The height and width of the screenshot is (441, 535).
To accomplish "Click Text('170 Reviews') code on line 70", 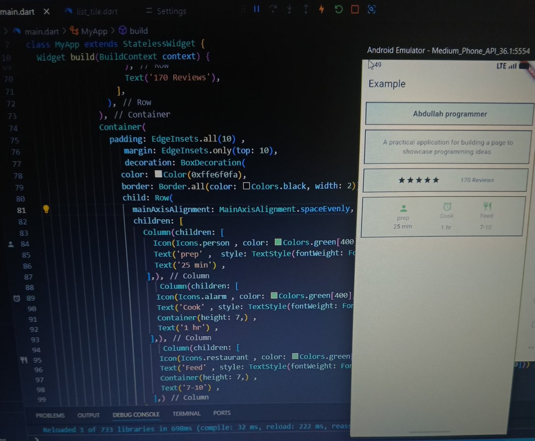I will (173, 78).
